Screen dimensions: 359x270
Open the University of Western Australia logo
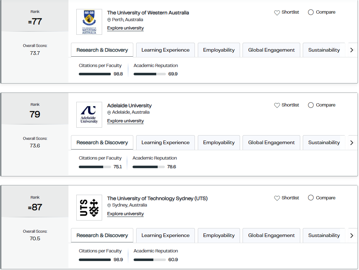(x=89, y=22)
